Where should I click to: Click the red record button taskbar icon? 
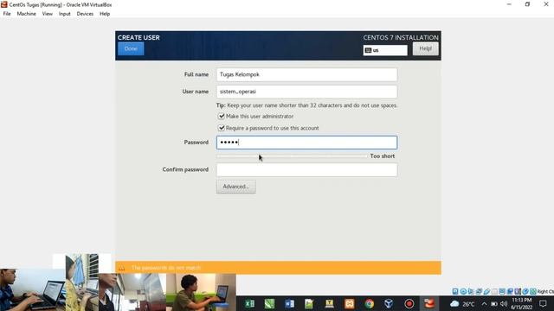[x=409, y=303]
